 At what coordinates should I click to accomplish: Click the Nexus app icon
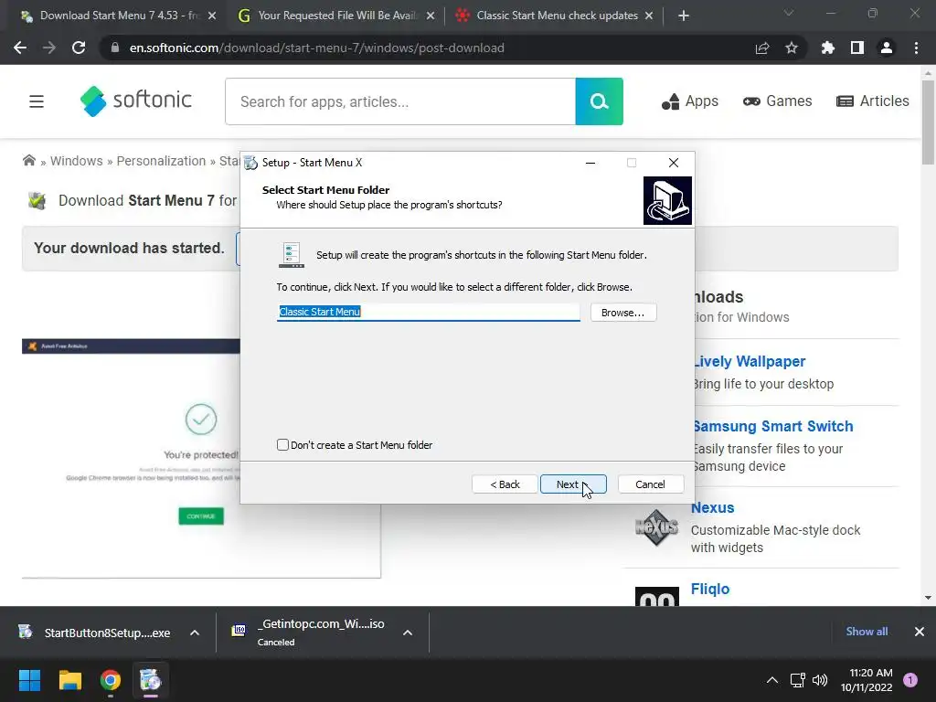point(656,527)
